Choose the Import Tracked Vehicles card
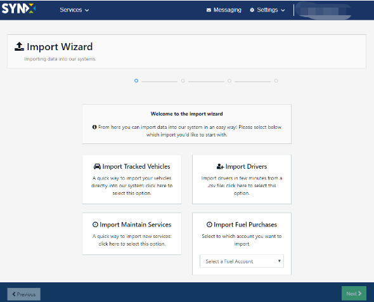The image size is (374, 302). 132,180
